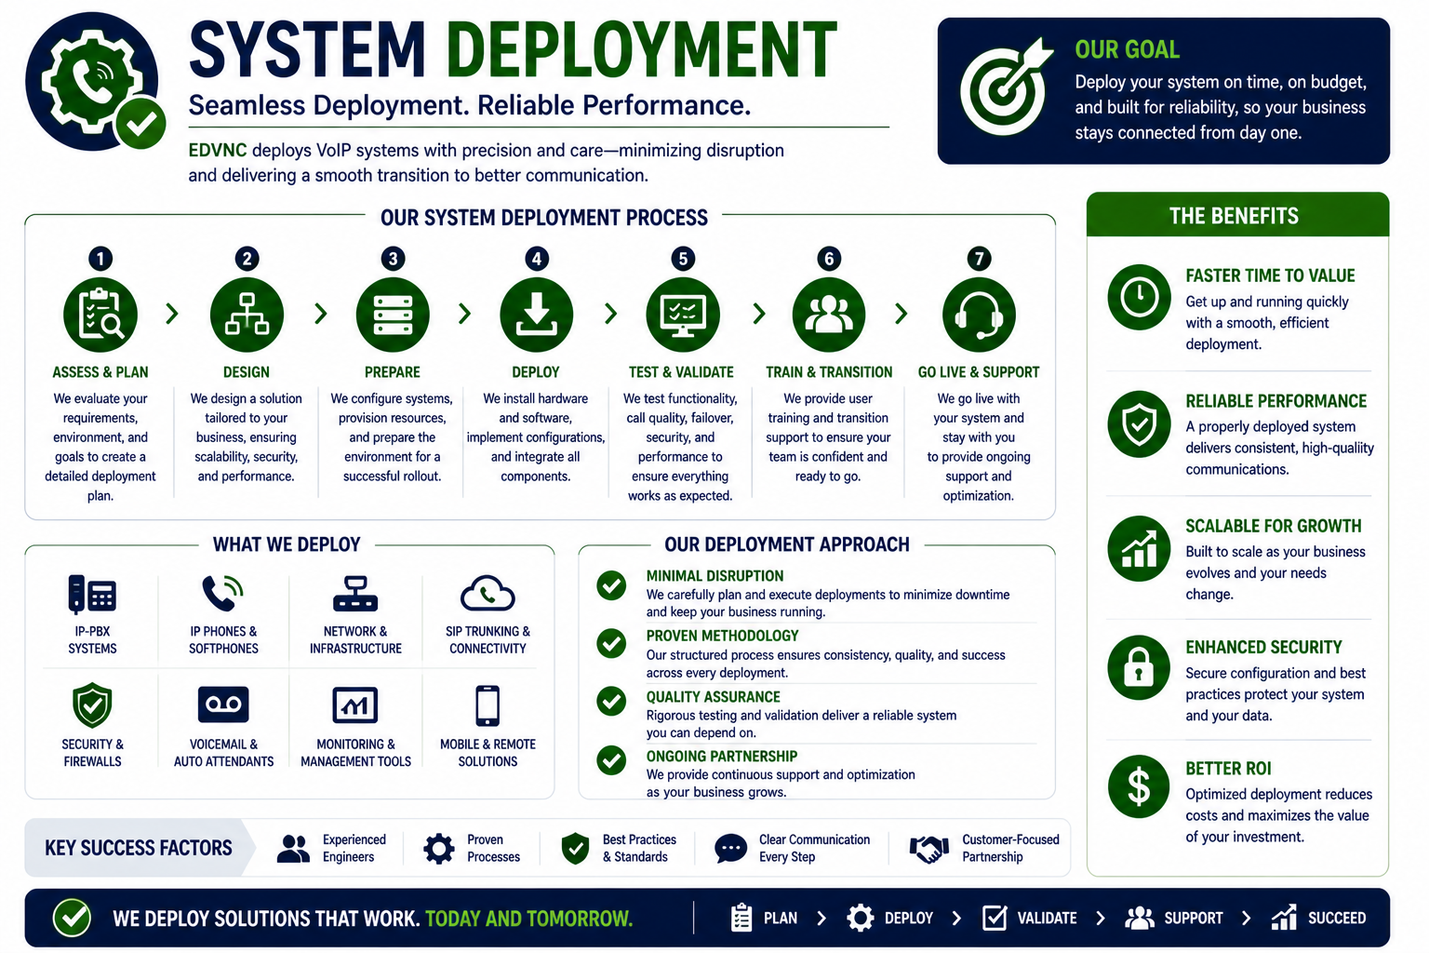Click the 'SUCCEED' label in the footer
1429x953 pixels.
coord(1337,918)
